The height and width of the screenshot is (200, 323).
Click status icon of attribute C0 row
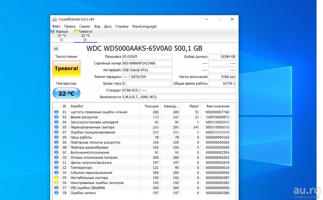[56, 158]
